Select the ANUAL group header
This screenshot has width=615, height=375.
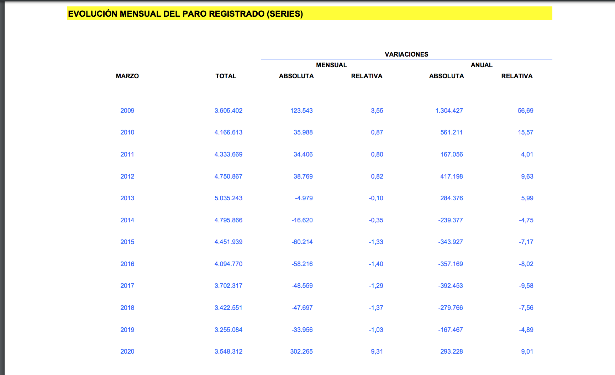482,65
